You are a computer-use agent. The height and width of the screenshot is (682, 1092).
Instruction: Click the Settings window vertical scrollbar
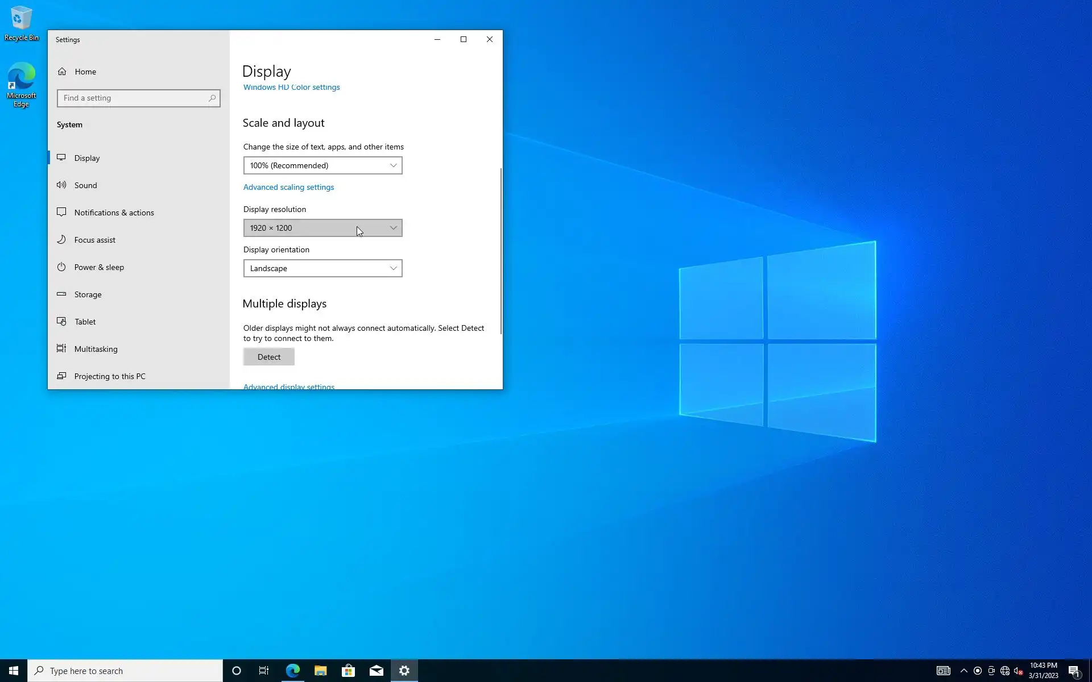500,250
